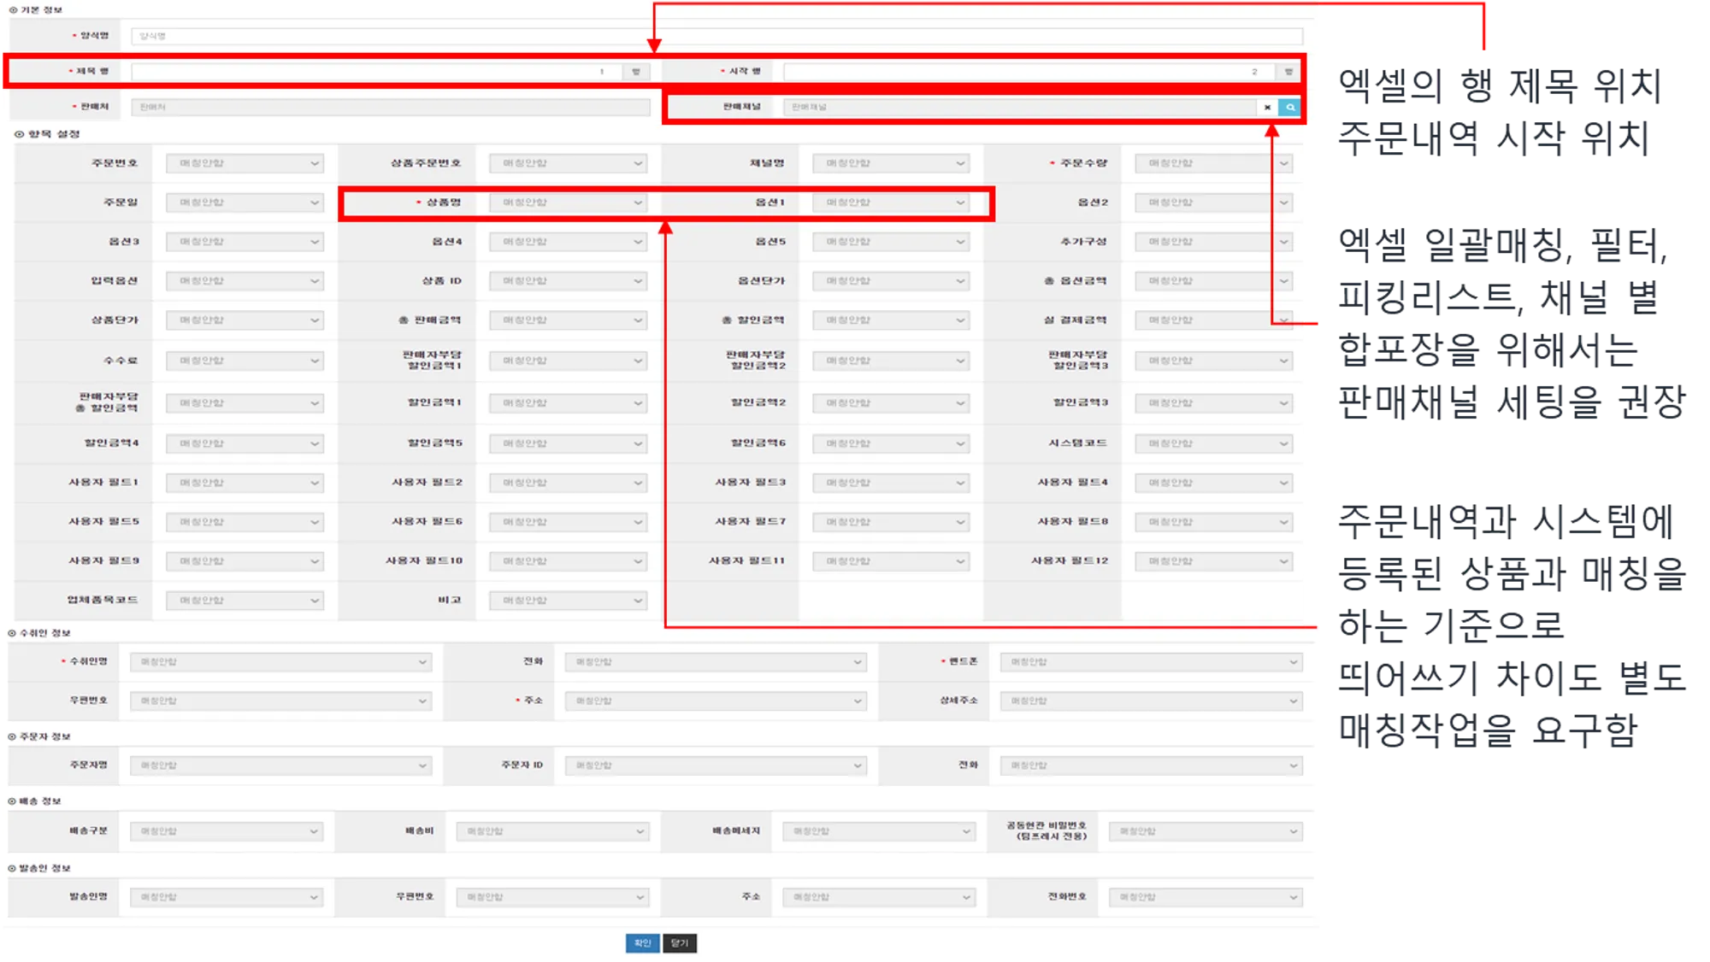Click the 판매채널 search magnifier icon
This screenshot has width=1710, height=962.
pos(1289,108)
